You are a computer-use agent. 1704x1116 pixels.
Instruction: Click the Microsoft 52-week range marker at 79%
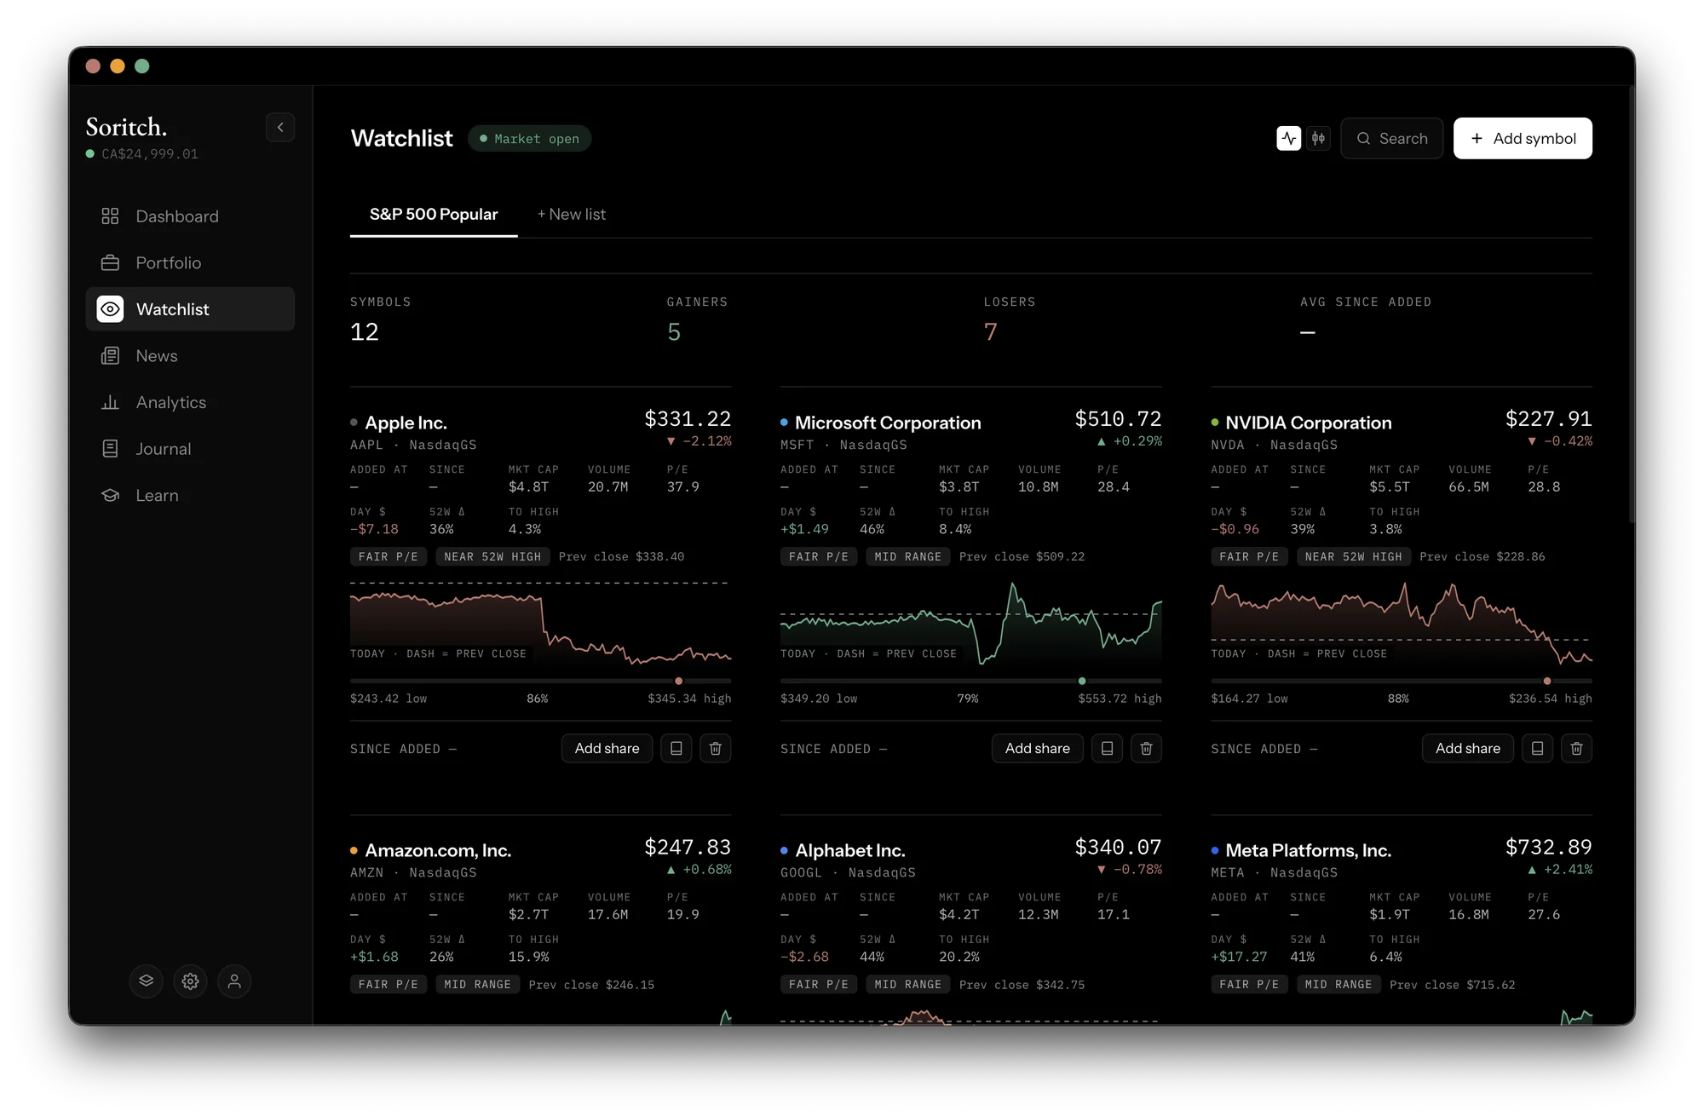[x=1082, y=682]
